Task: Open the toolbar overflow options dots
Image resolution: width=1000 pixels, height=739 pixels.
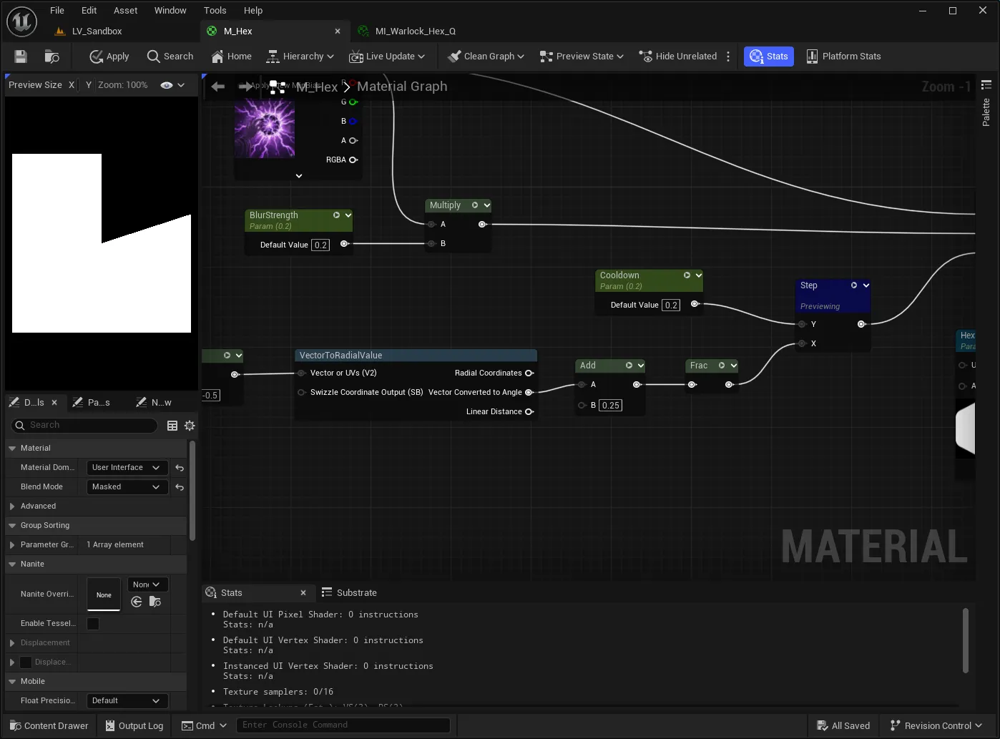Action: coord(728,57)
